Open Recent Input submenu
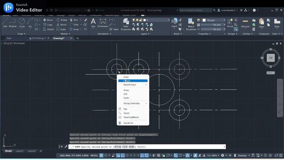The width and height of the screenshot is (284, 160). click(133, 85)
